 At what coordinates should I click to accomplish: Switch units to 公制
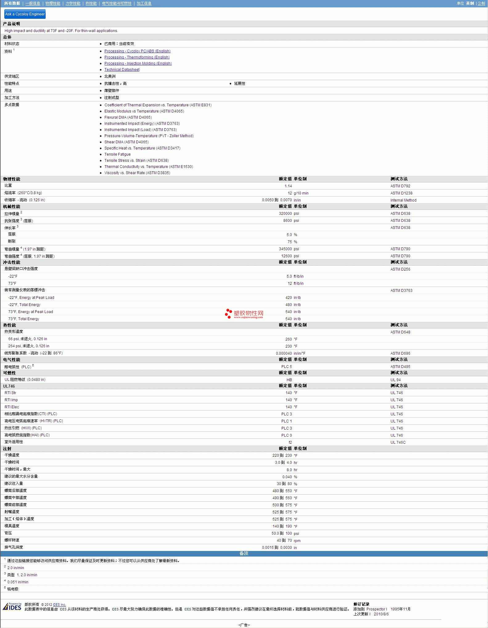481,3
